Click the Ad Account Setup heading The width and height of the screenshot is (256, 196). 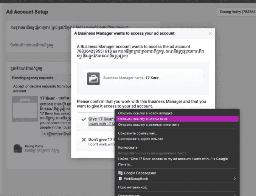tap(27, 12)
